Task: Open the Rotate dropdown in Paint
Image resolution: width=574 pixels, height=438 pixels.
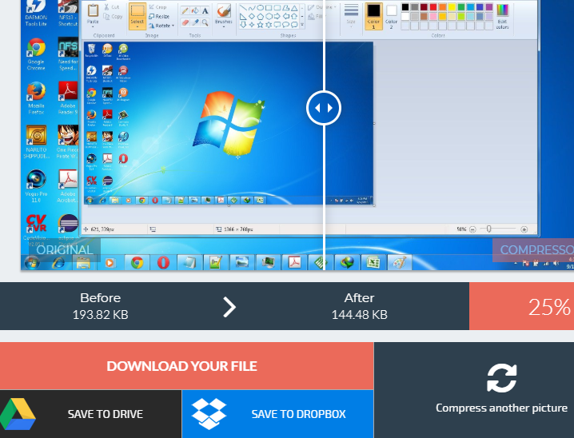Action: click(161, 26)
